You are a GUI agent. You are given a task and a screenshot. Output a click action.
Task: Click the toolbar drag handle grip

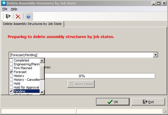coord(3,17)
